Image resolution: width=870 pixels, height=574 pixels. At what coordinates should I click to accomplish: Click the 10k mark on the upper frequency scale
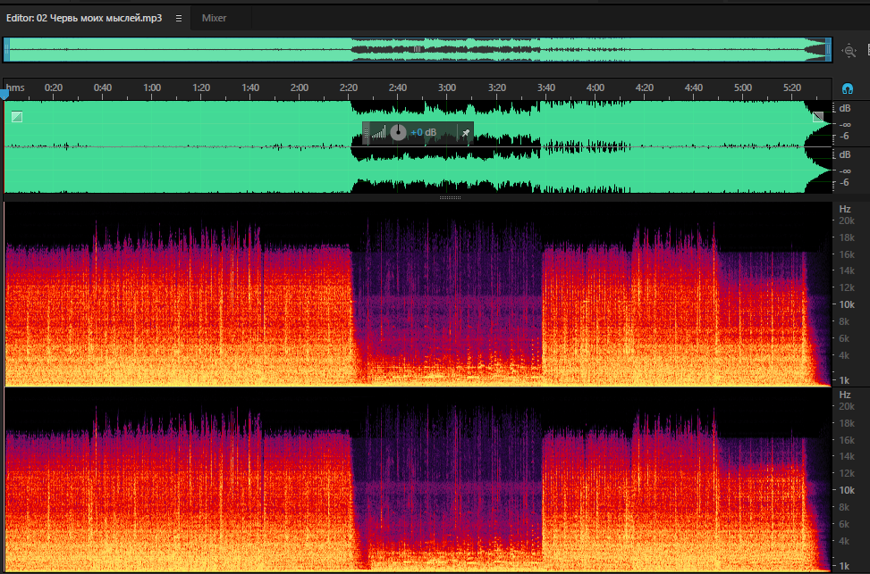pyautogui.click(x=847, y=304)
